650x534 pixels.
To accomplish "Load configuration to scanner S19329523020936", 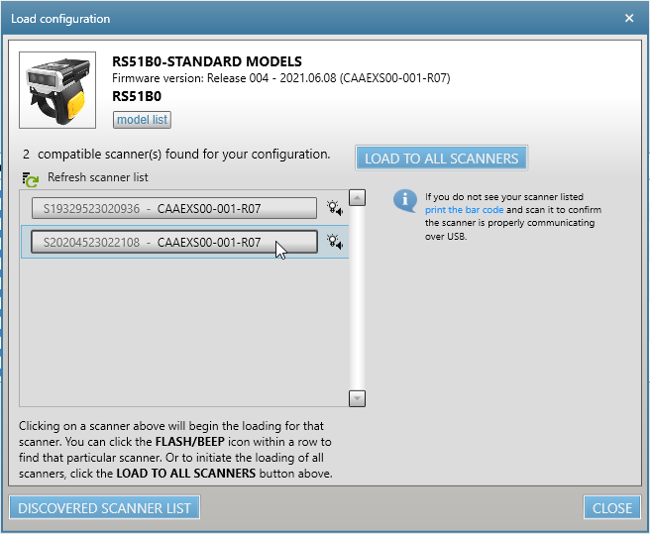I will pos(173,208).
